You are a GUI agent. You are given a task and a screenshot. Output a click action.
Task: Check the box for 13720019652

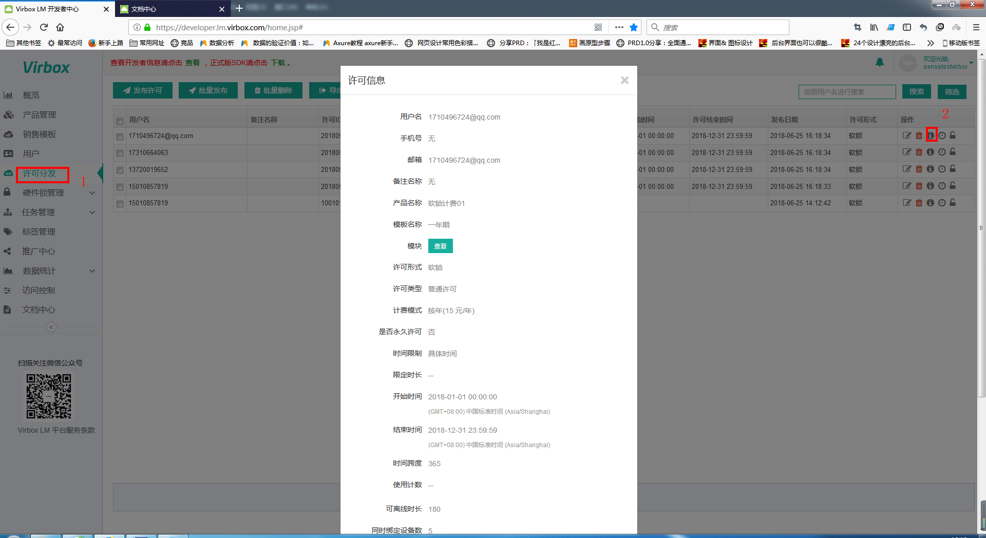[x=120, y=170]
